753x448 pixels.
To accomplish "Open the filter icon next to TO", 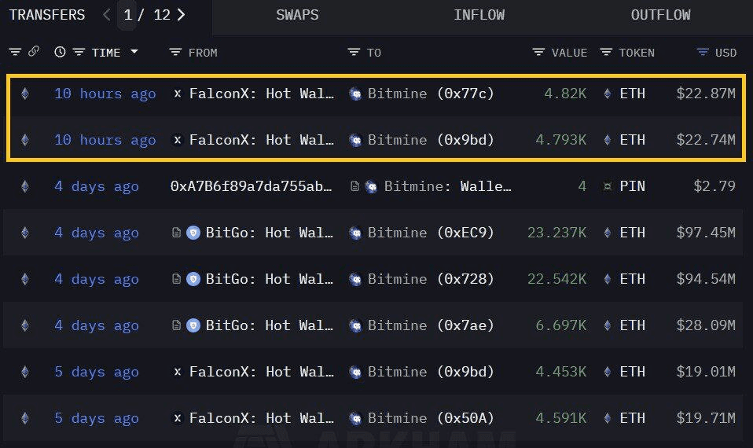I will (354, 52).
